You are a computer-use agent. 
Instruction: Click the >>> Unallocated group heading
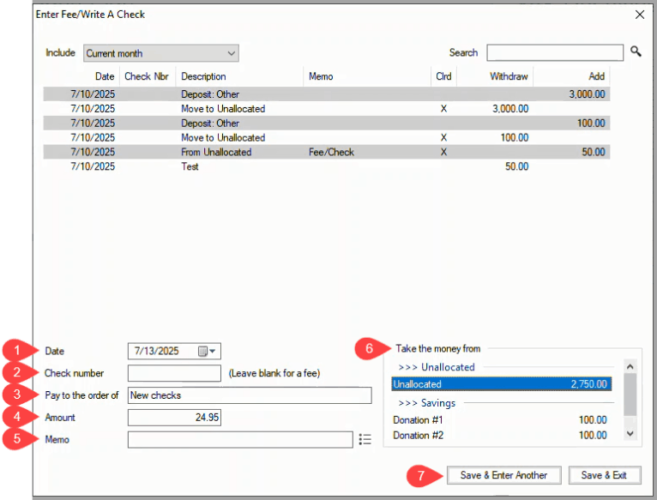pos(437,367)
